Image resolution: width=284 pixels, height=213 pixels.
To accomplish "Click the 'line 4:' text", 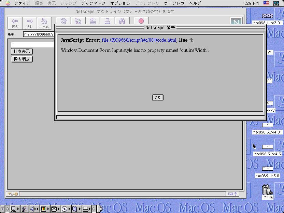I will [186, 40].
